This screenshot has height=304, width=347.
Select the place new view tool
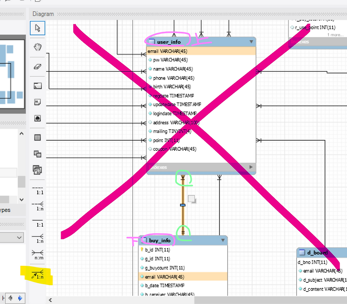pyautogui.click(x=37, y=153)
